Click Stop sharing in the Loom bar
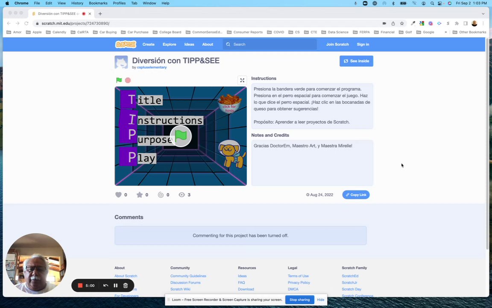This screenshot has height=308, width=492. 299,299
